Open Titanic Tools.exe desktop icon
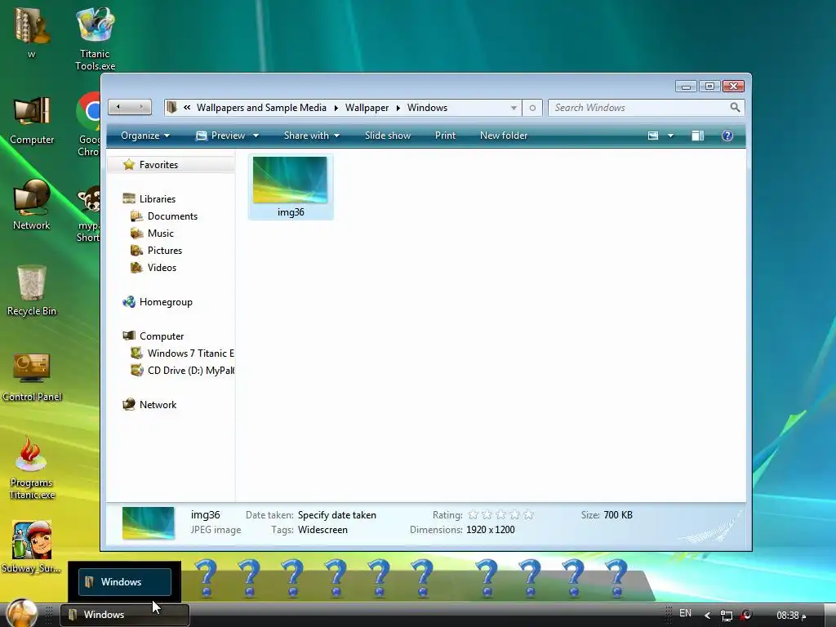This screenshot has width=836, height=627. [95, 38]
